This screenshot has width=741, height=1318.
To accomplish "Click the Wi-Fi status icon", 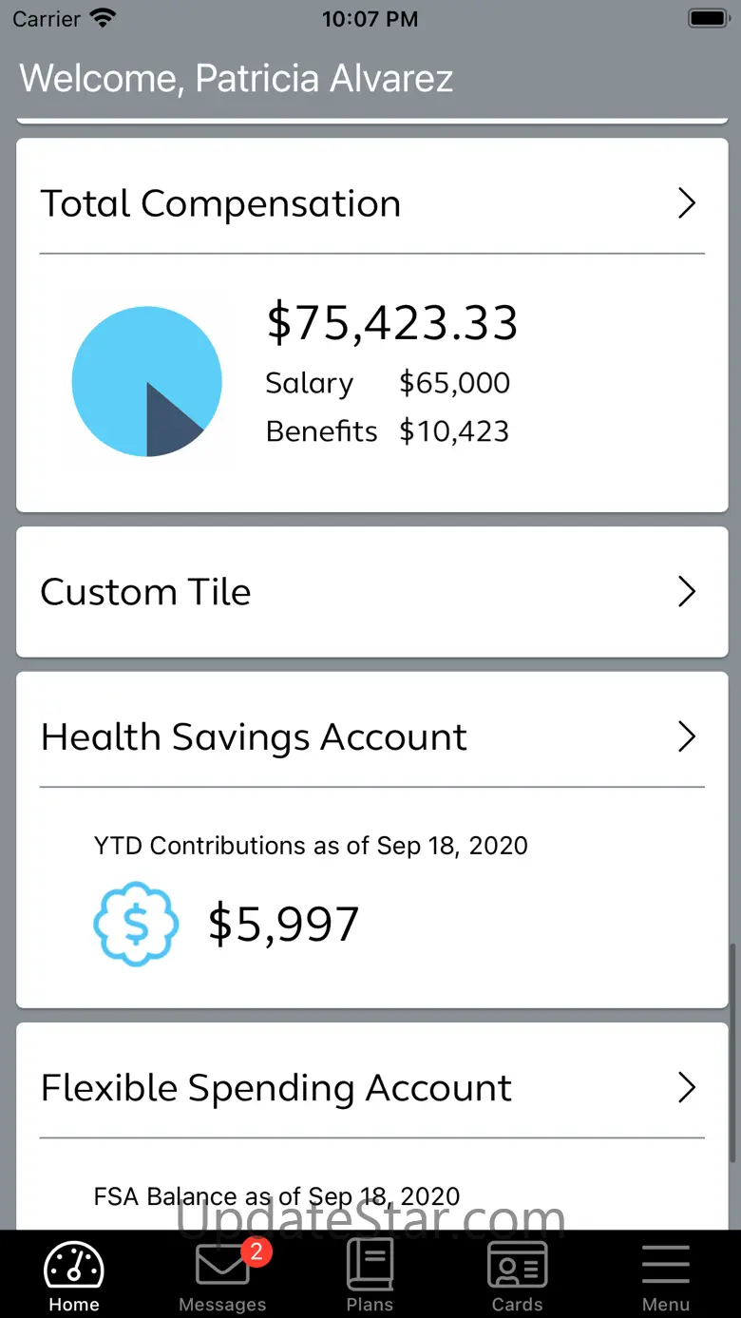I will click(102, 18).
